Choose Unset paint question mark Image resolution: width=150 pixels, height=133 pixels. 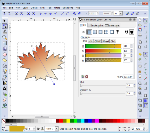(117, 32)
